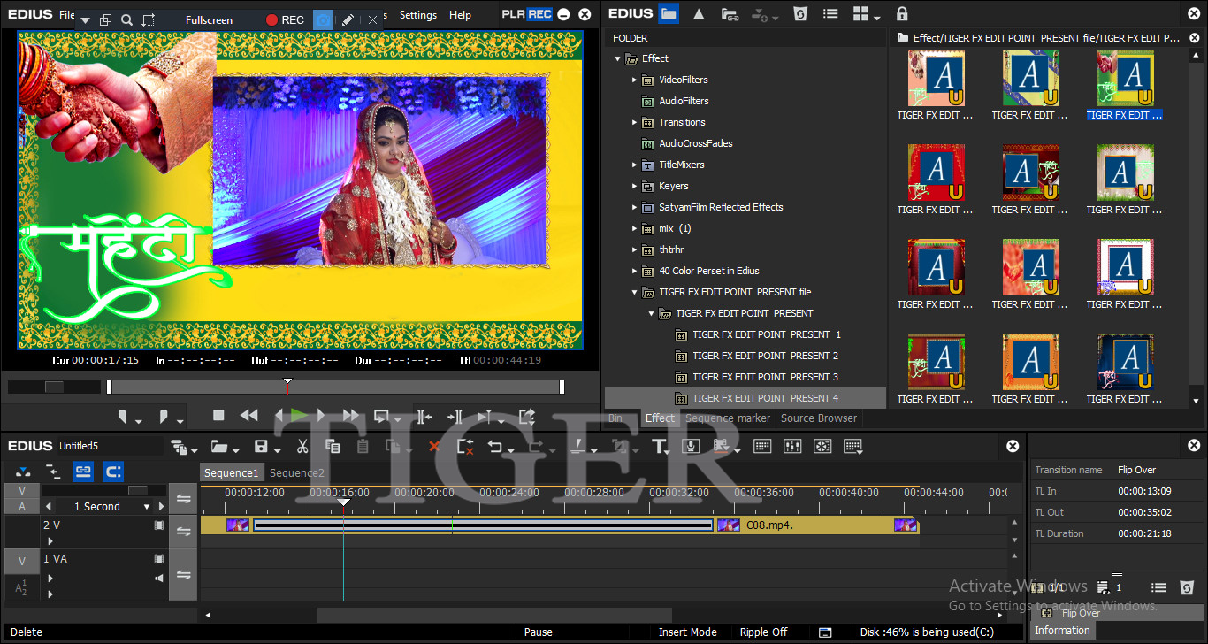Collapse the TIGER FX EDIT POINT PRESENT file folder
The width and height of the screenshot is (1208, 644).
[x=635, y=292]
